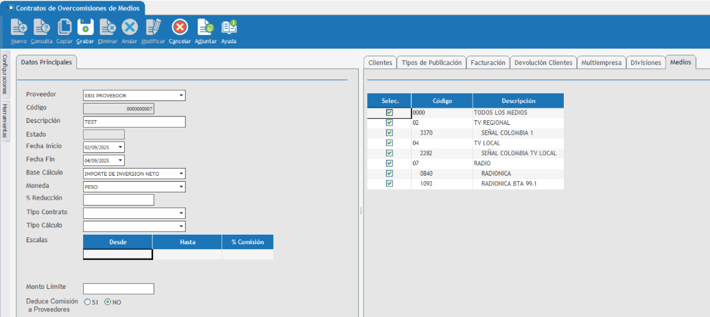
Task: Toggle checkbox for SEÑAL COLOMBIA 1
Action: click(389, 132)
